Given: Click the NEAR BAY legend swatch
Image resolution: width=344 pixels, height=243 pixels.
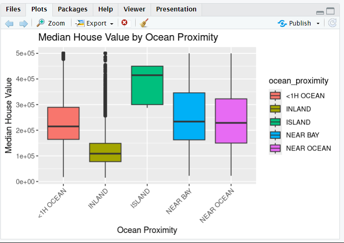Looking at the screenshot, I should pyautogui.click(x=275, y=135).
